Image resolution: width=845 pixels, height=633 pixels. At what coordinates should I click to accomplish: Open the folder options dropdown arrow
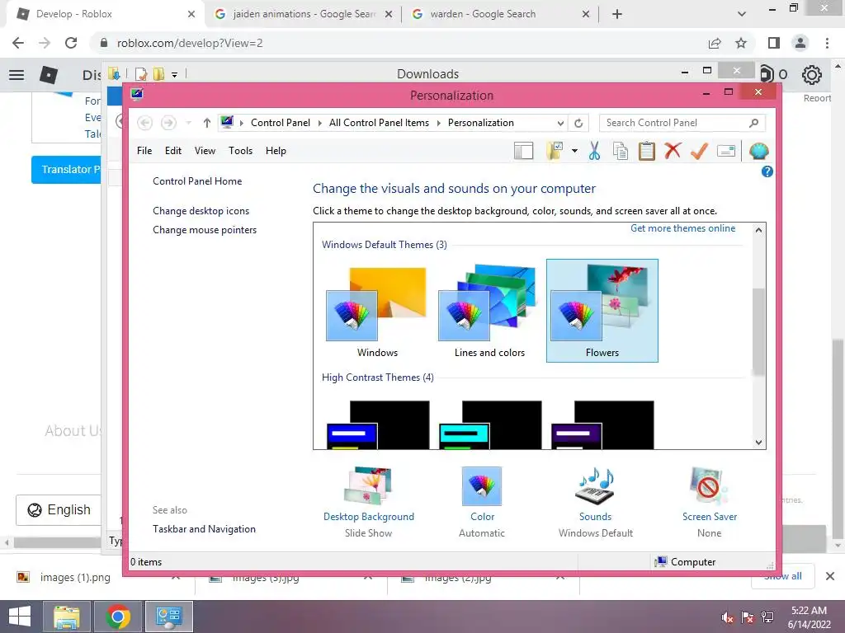574,152
